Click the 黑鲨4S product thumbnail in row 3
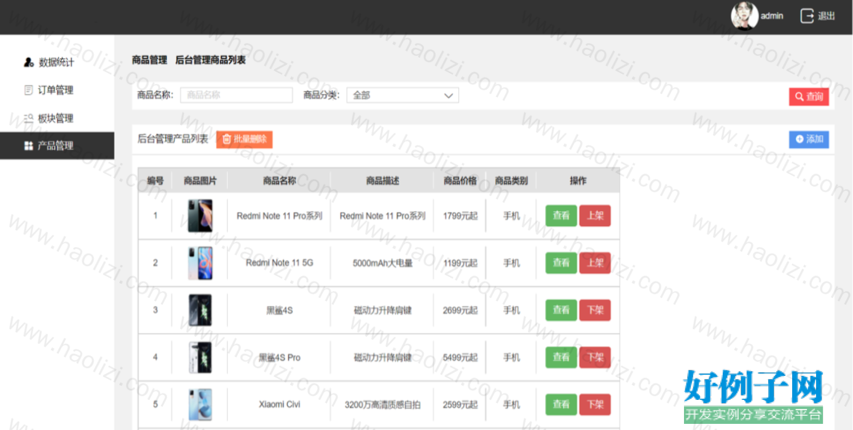 click(200, 310)
